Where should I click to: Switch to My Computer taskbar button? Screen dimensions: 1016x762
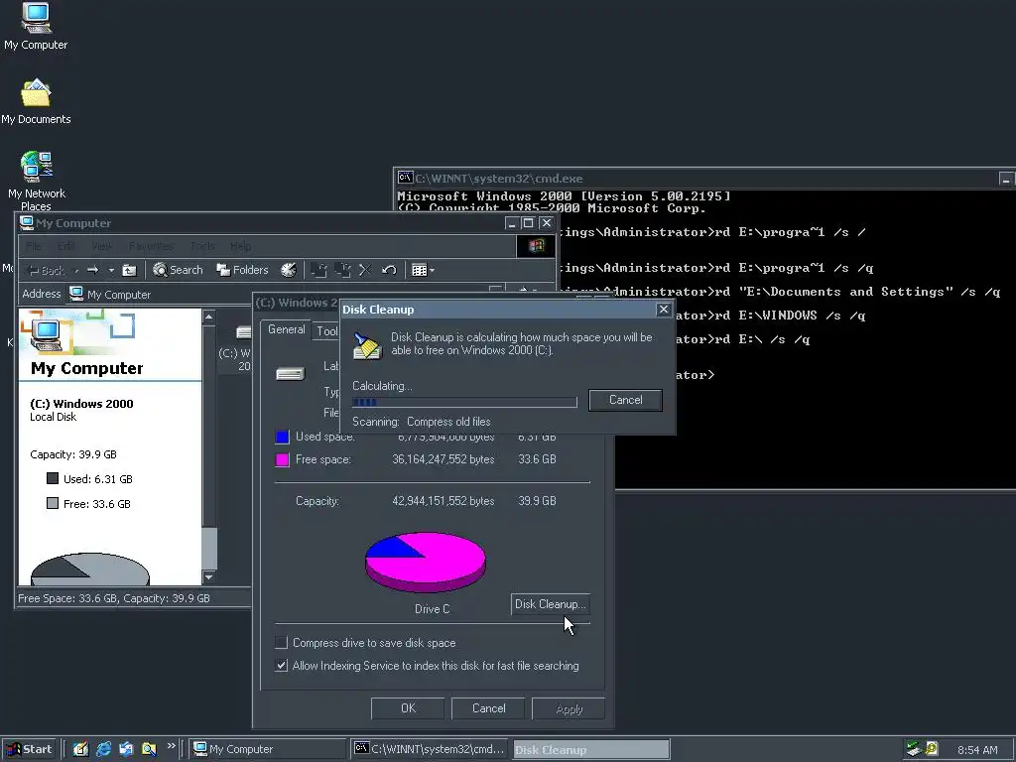(268, 749)
